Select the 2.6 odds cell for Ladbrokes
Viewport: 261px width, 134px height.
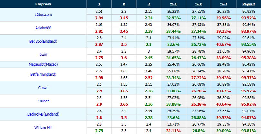tap(99, 111)
